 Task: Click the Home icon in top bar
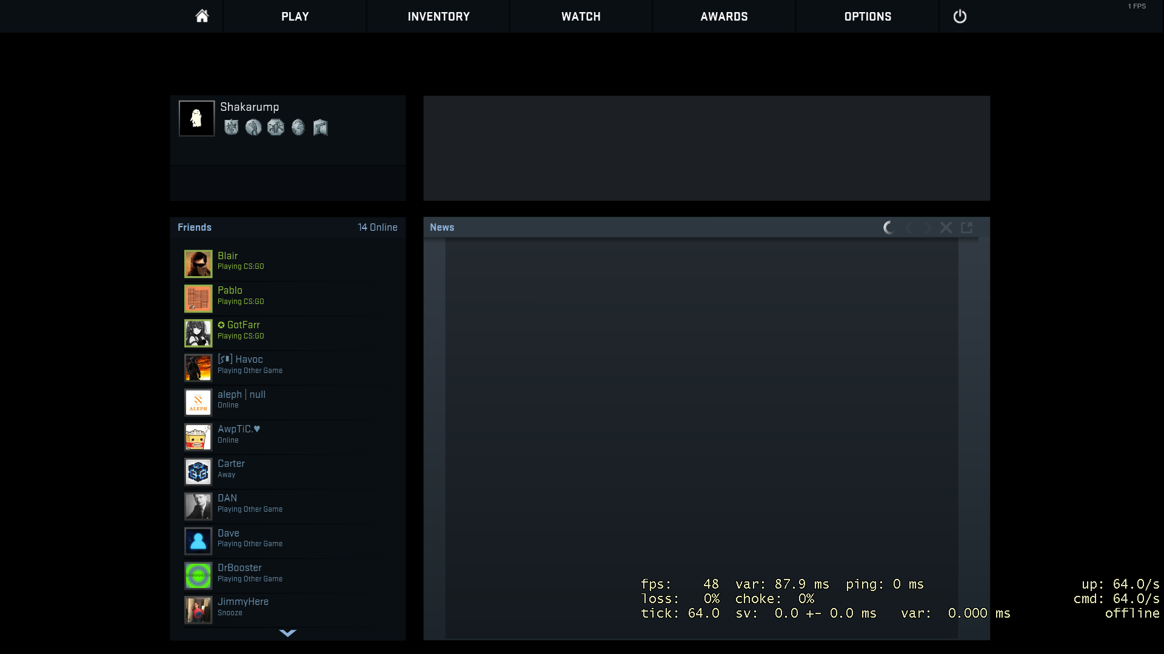click(x=202, y=16)
